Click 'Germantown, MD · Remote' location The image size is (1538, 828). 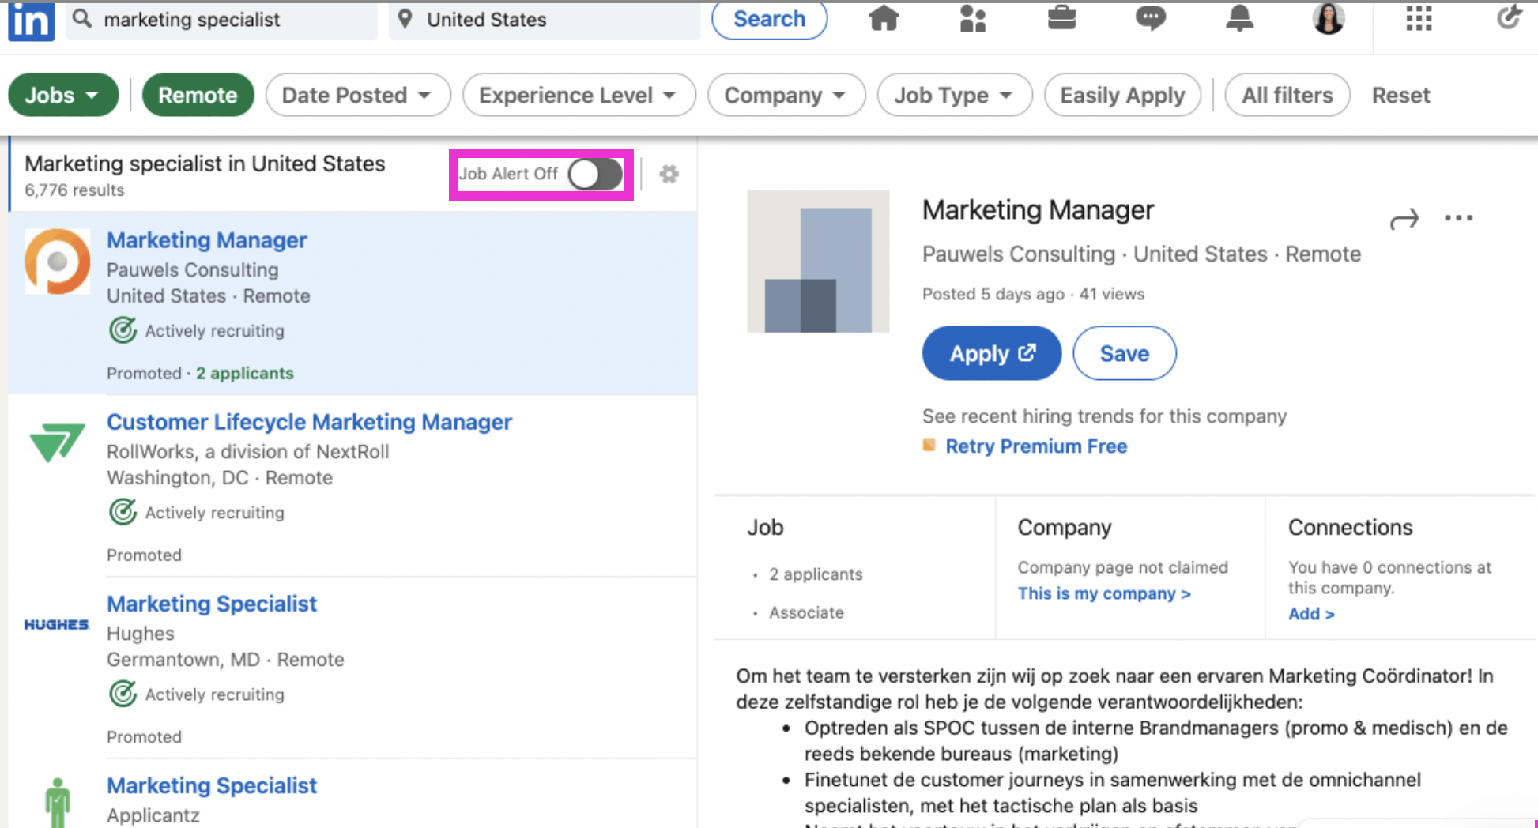(225, 659)
